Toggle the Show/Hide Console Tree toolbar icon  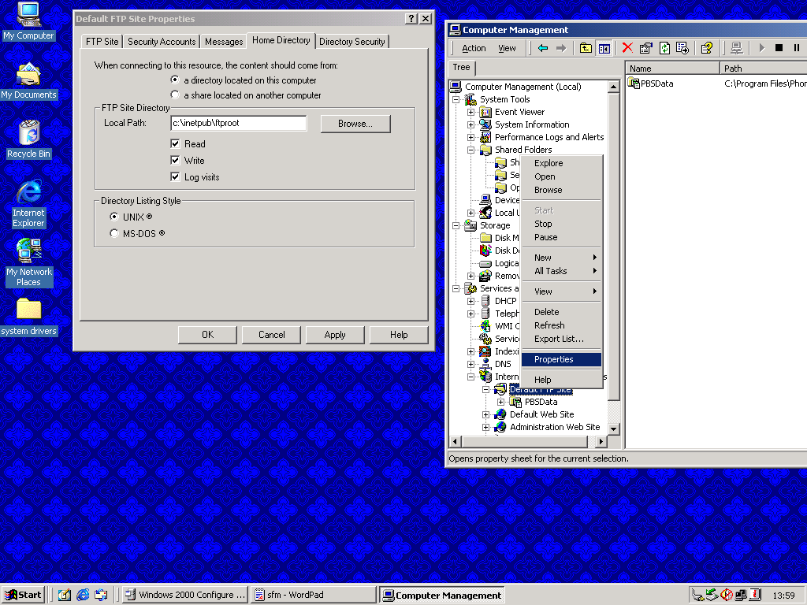coord(604,48)
